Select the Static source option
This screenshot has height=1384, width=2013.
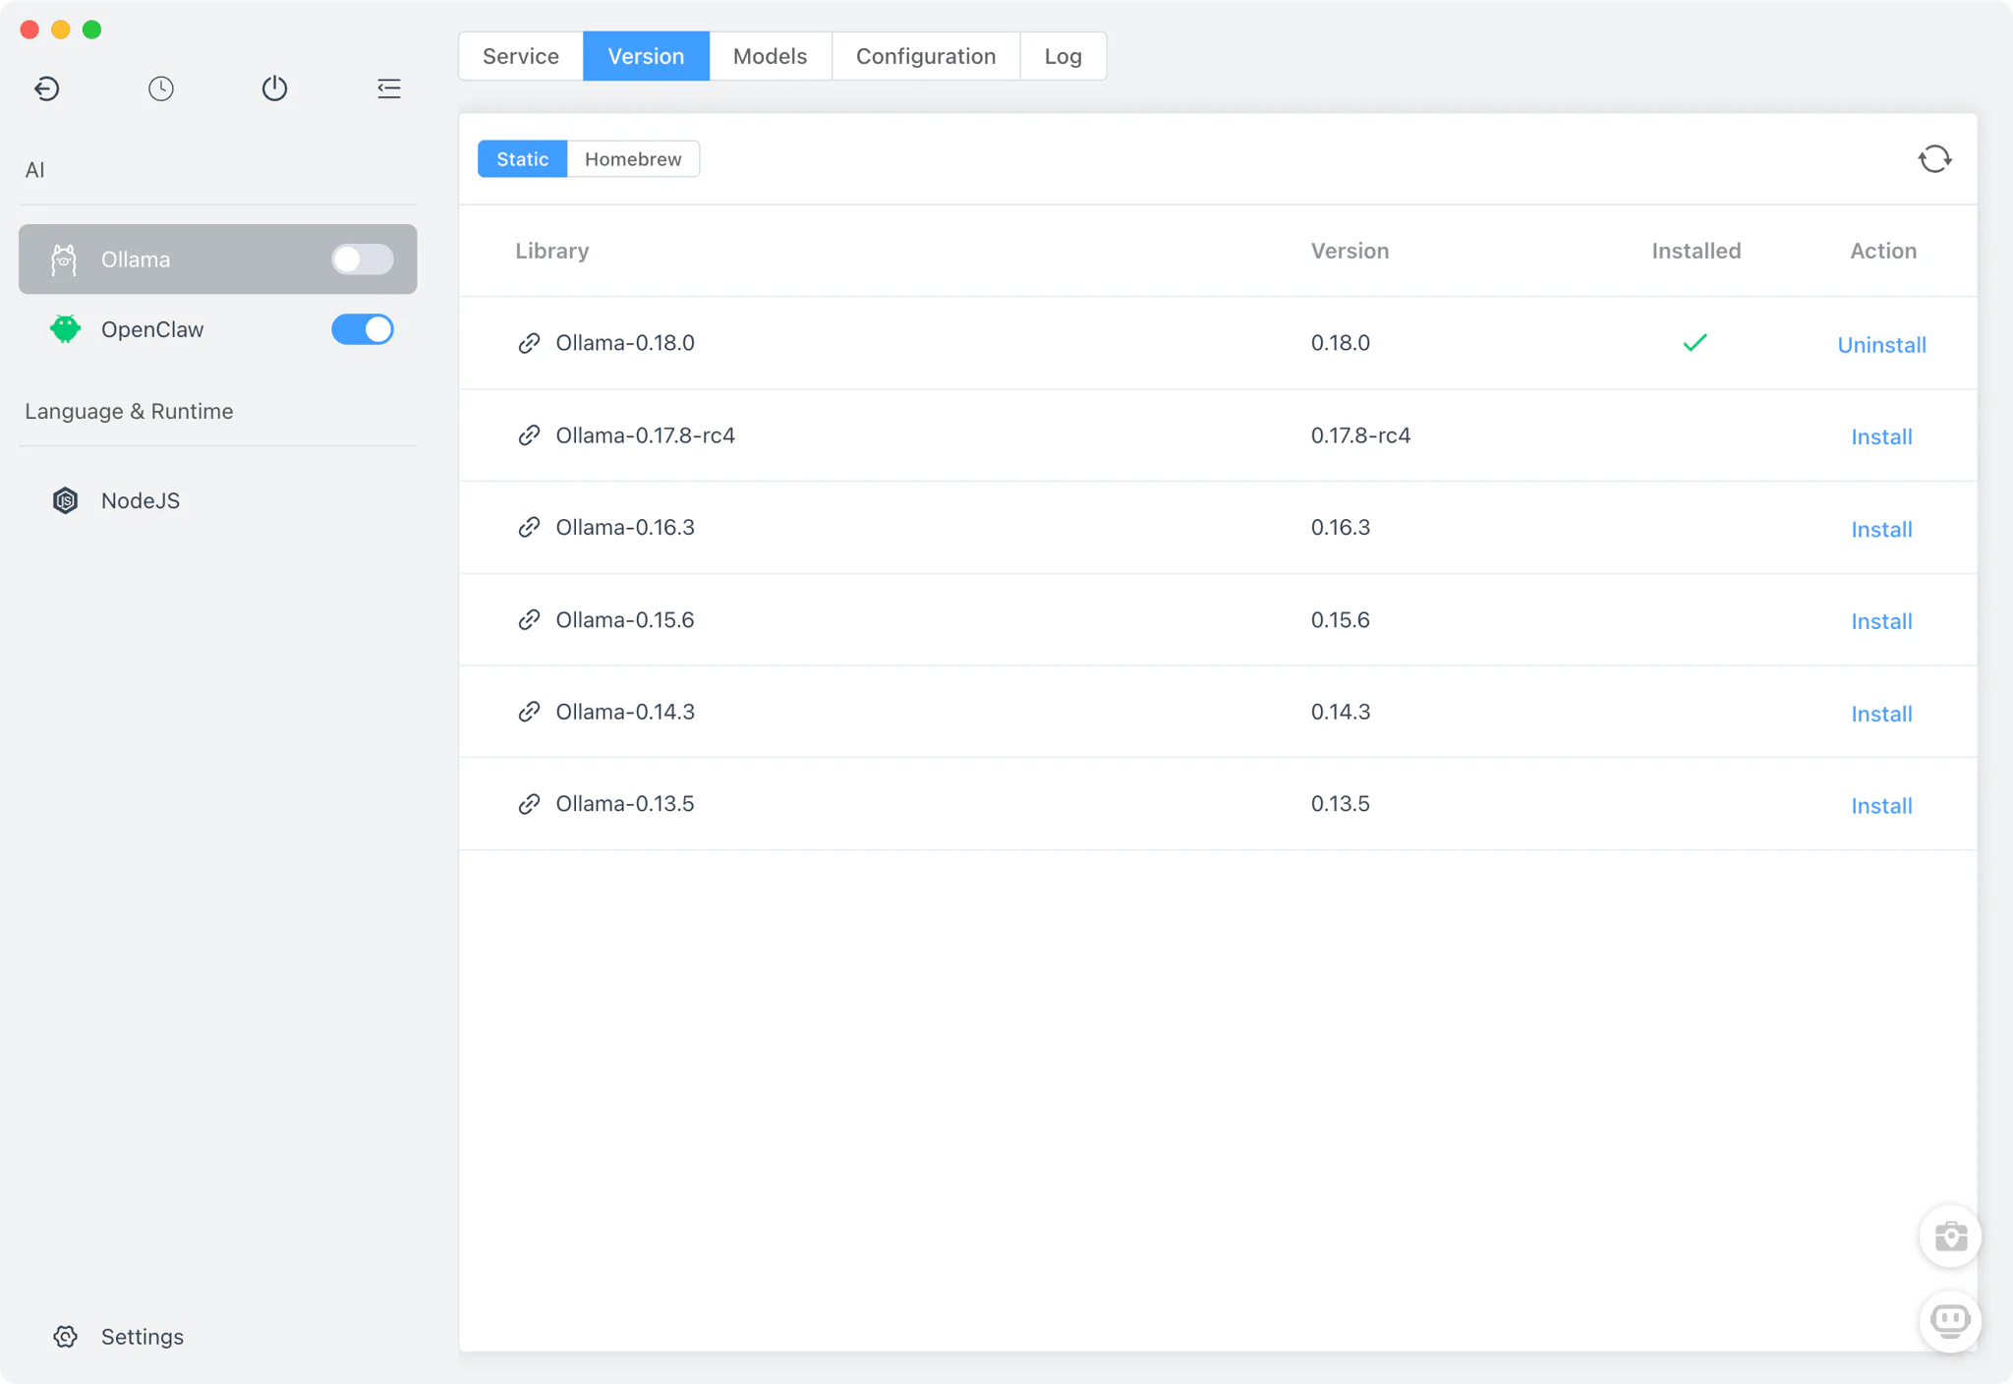522,159
